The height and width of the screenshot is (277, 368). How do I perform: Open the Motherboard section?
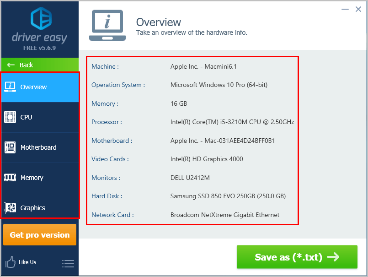click(39, 147)
